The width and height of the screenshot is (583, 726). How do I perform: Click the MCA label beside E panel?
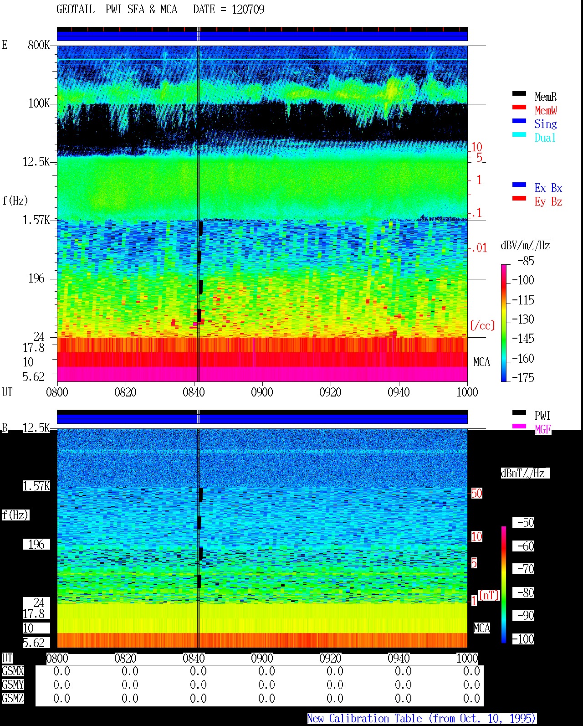click(x=481, y=362)
